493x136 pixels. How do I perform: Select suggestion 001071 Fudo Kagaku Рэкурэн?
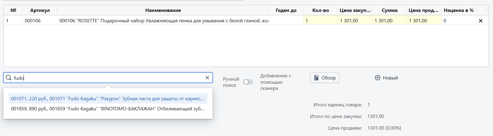coord(107,98)
